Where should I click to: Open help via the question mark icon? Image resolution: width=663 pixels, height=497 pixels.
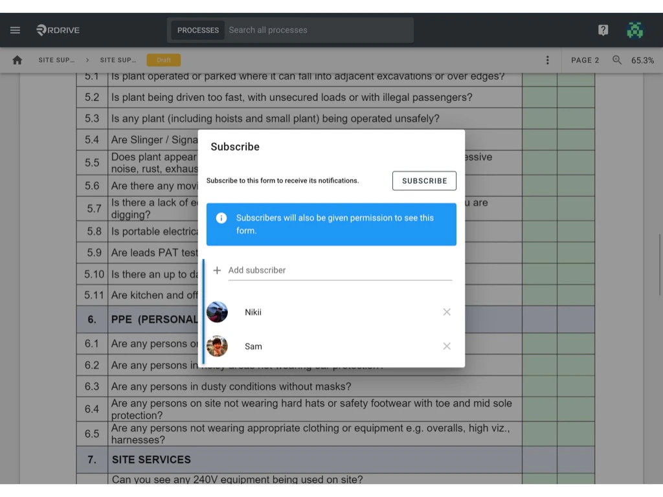(603, 30)
